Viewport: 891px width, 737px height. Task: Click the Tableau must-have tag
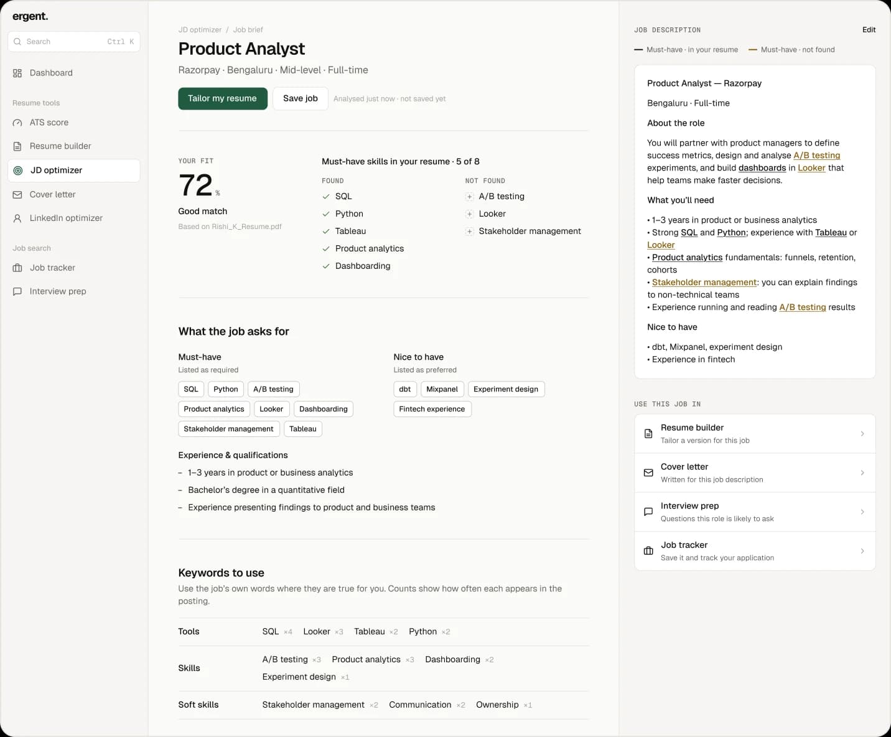303,429
